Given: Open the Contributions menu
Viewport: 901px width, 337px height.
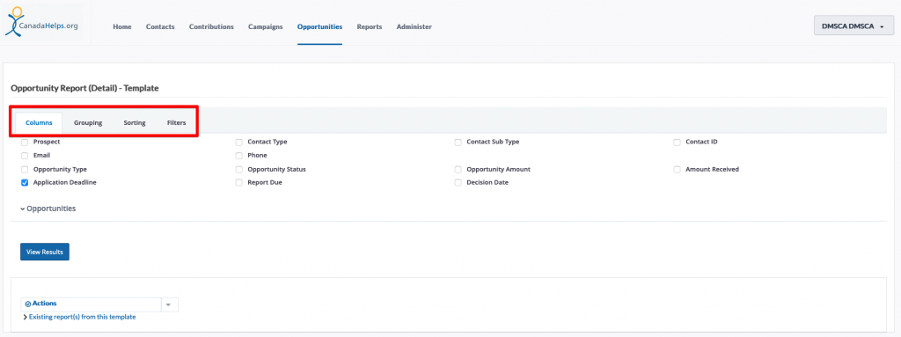Looking at the screenshot, I should pyautogui.click(x=211, y=27).
